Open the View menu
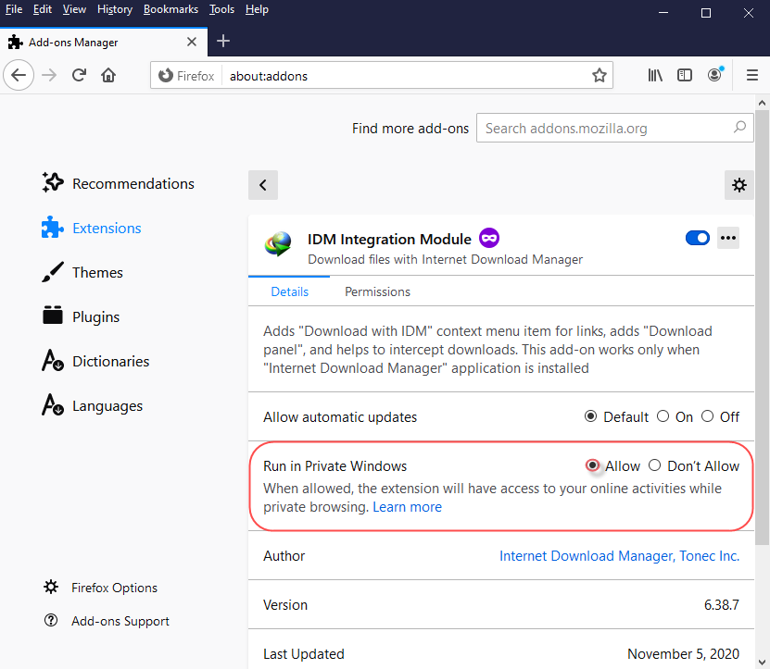Image resolution: width=770 pixels, height=669 pixels. (74, 9)
